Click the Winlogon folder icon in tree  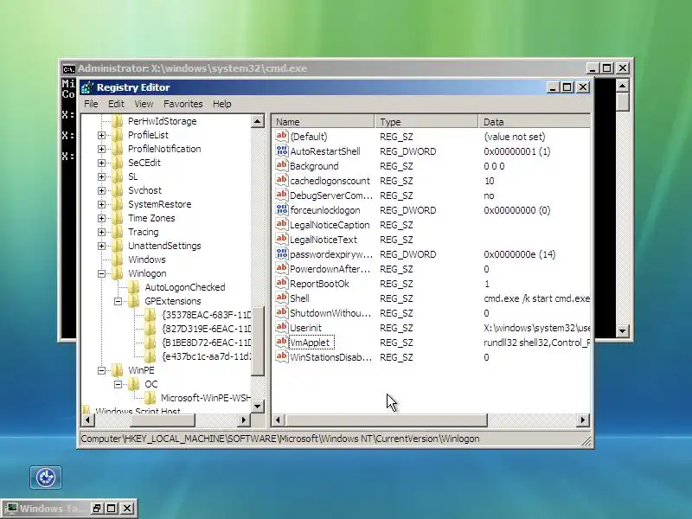(x=118, y=273)
